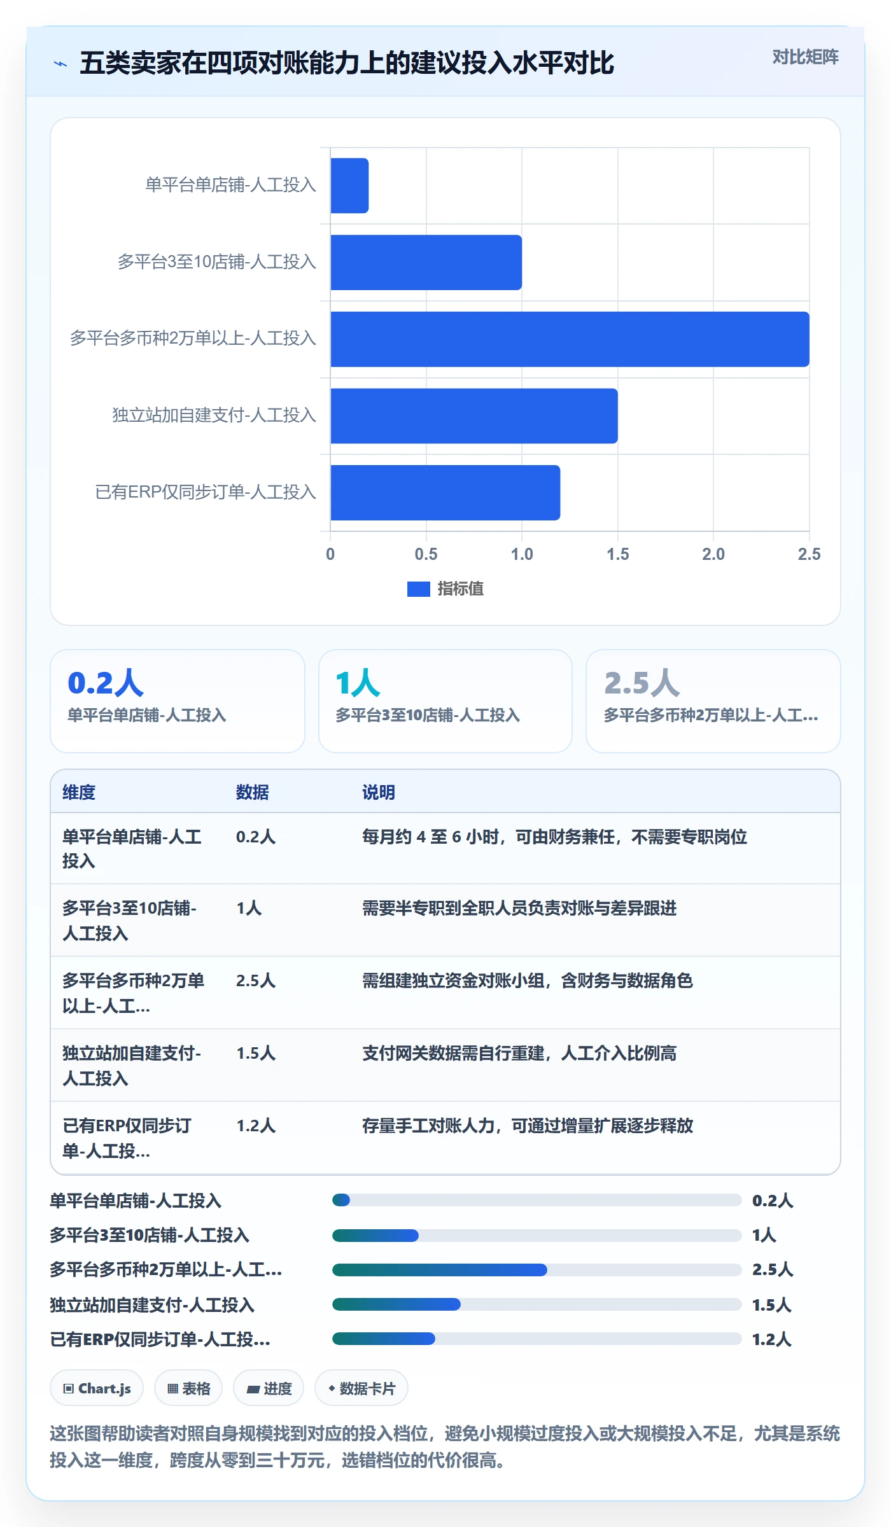
Task: Click the 数据 column header
Action: (x=253, y=792)
